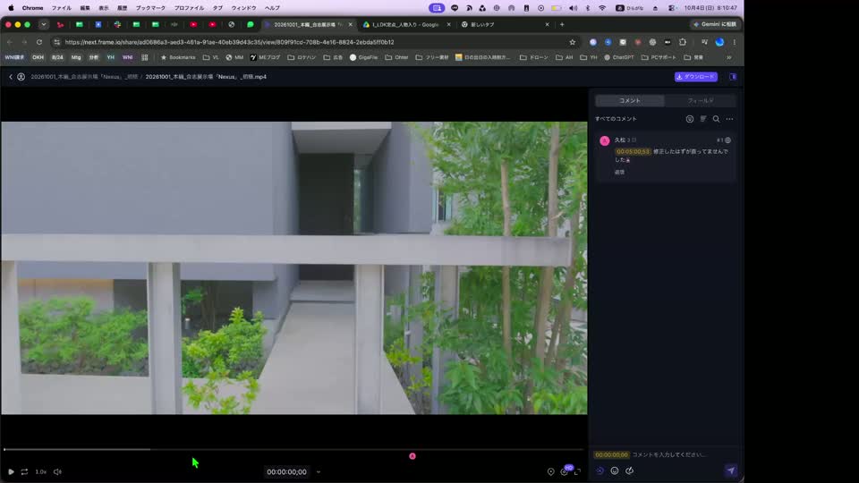
Task: Switch to the Google Drive tab
Action: click(406, 25)
